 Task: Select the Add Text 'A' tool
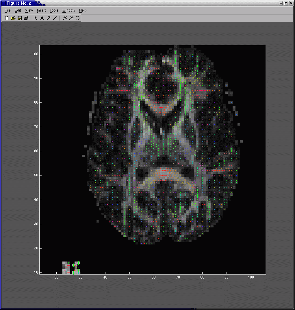click(x=42, y=18)
